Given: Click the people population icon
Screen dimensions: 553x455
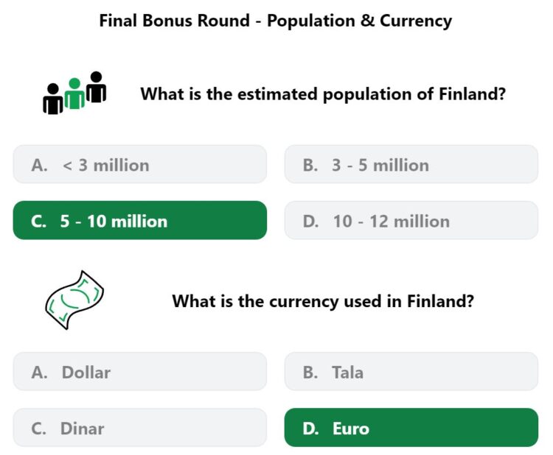Looking at the screenshot, I should [x=74, y=93].
